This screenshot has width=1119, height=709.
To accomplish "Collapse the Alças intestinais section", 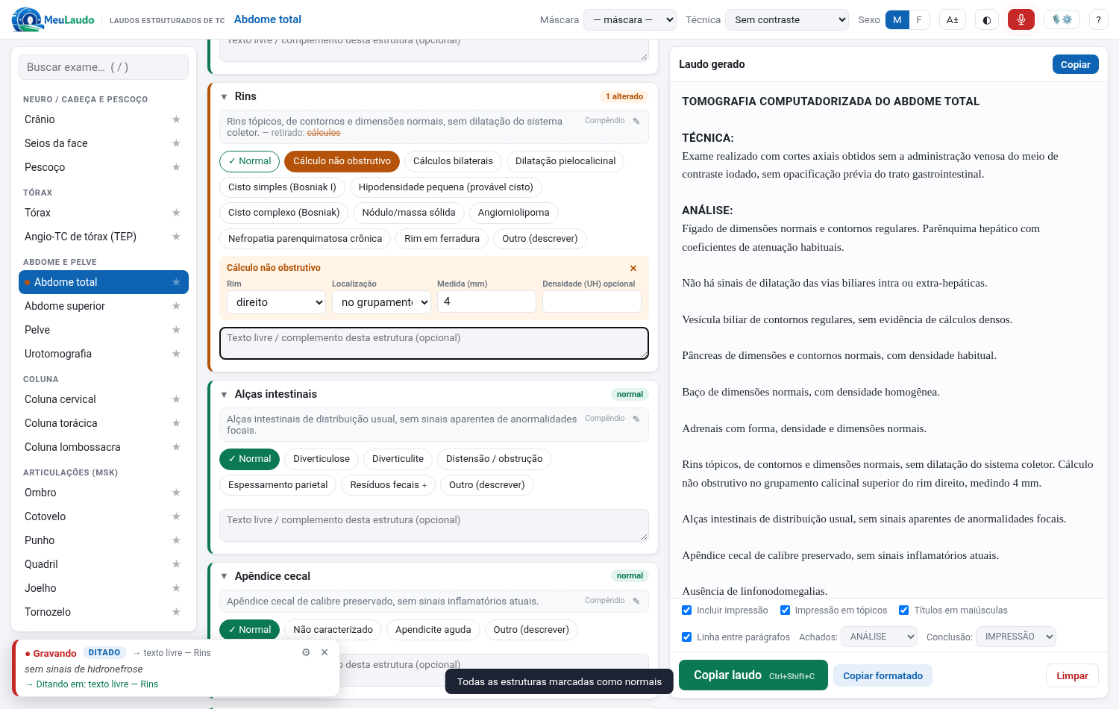I will click(x=224, y=395).
